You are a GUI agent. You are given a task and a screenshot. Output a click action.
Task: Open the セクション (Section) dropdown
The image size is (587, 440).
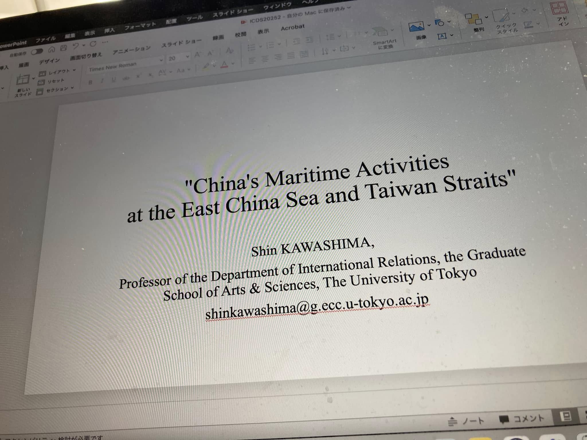coord(55,90)
